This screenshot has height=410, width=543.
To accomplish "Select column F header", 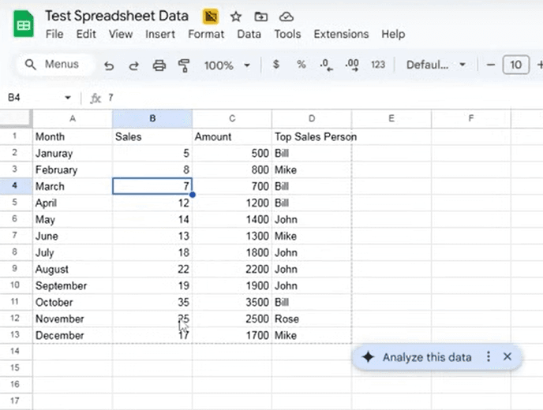I will [x=471, y=119].
